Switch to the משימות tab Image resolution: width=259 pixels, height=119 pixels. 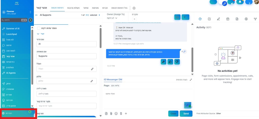(x=95, y=8)
